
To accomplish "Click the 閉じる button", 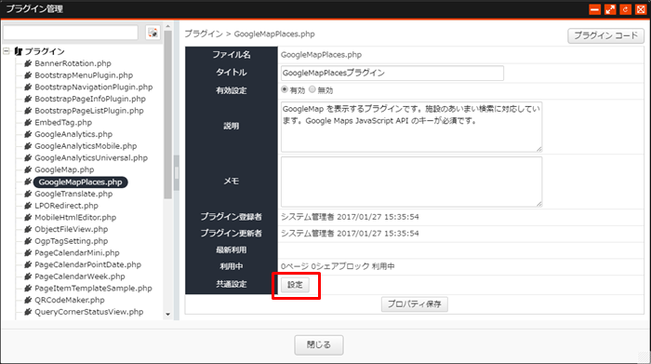I will (319, 344).
